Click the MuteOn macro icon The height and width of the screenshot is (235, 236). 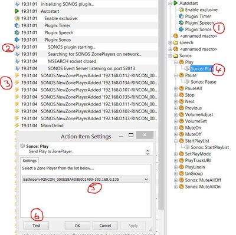181,128
